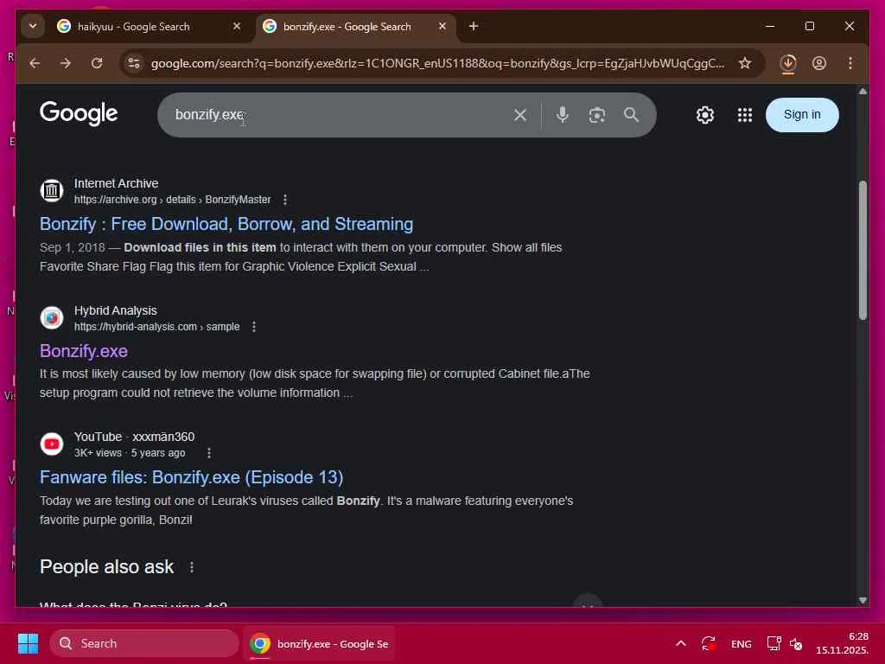The width and height of the screenshot is (885, 664).
Task: Open Google quick settings gear
Action: click(705, 115)
